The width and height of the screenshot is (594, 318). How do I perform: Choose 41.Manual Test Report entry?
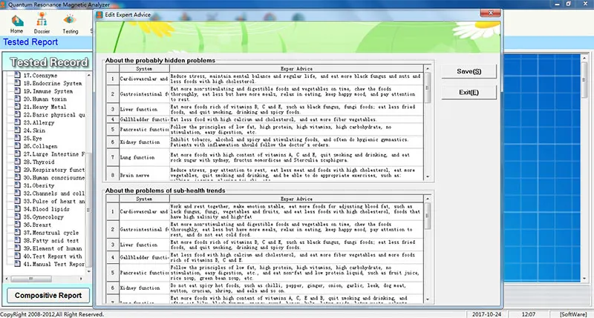coord(53,264)
